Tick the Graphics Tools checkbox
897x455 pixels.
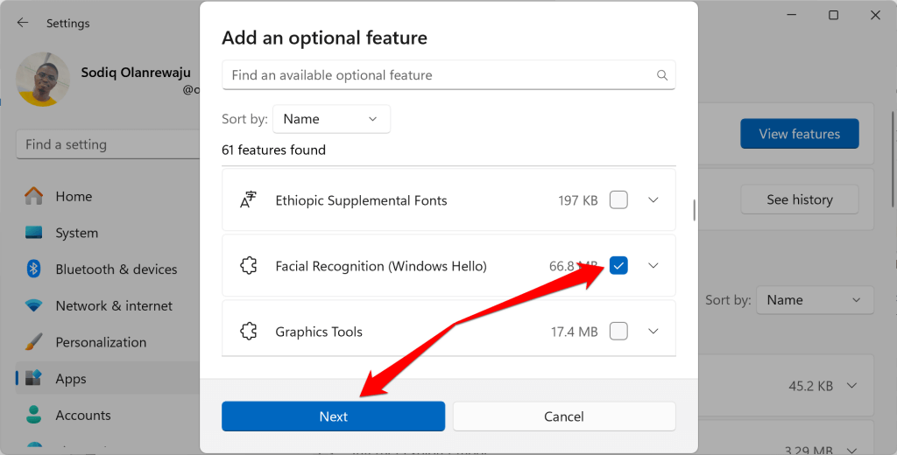[618, 332]
